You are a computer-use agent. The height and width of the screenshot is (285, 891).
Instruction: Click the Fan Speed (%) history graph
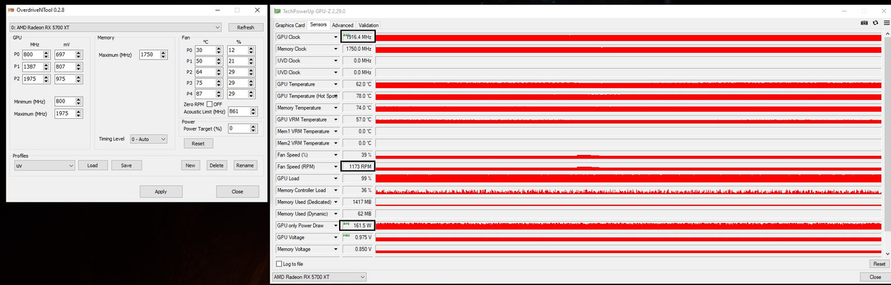(630, 154)
